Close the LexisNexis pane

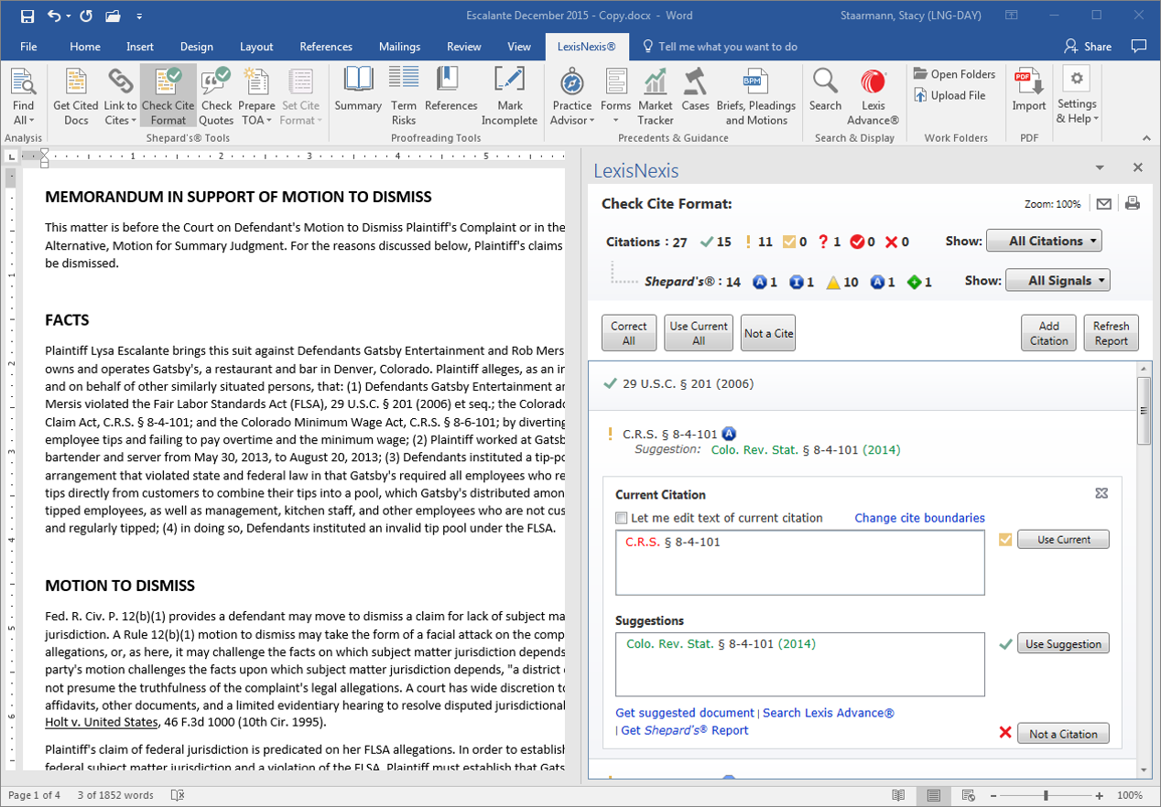pyautogui.click(x=1138, y=167)
